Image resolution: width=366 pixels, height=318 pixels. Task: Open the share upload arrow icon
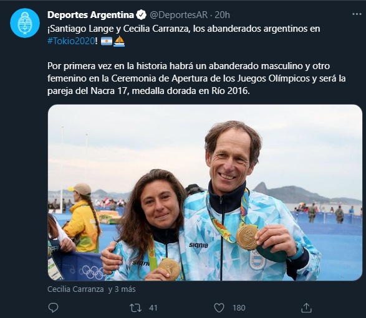point(306,307)
